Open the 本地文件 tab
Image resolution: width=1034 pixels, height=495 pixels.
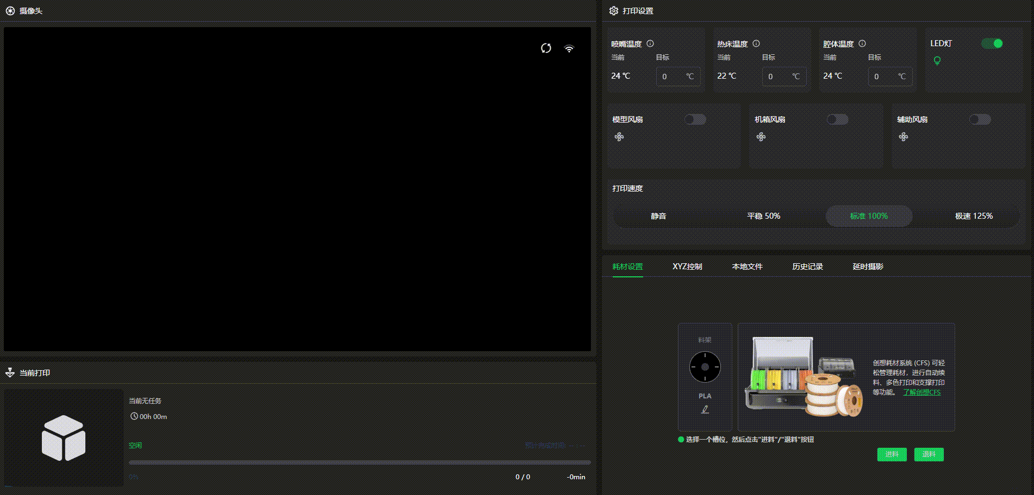click(x=747, y=266)
